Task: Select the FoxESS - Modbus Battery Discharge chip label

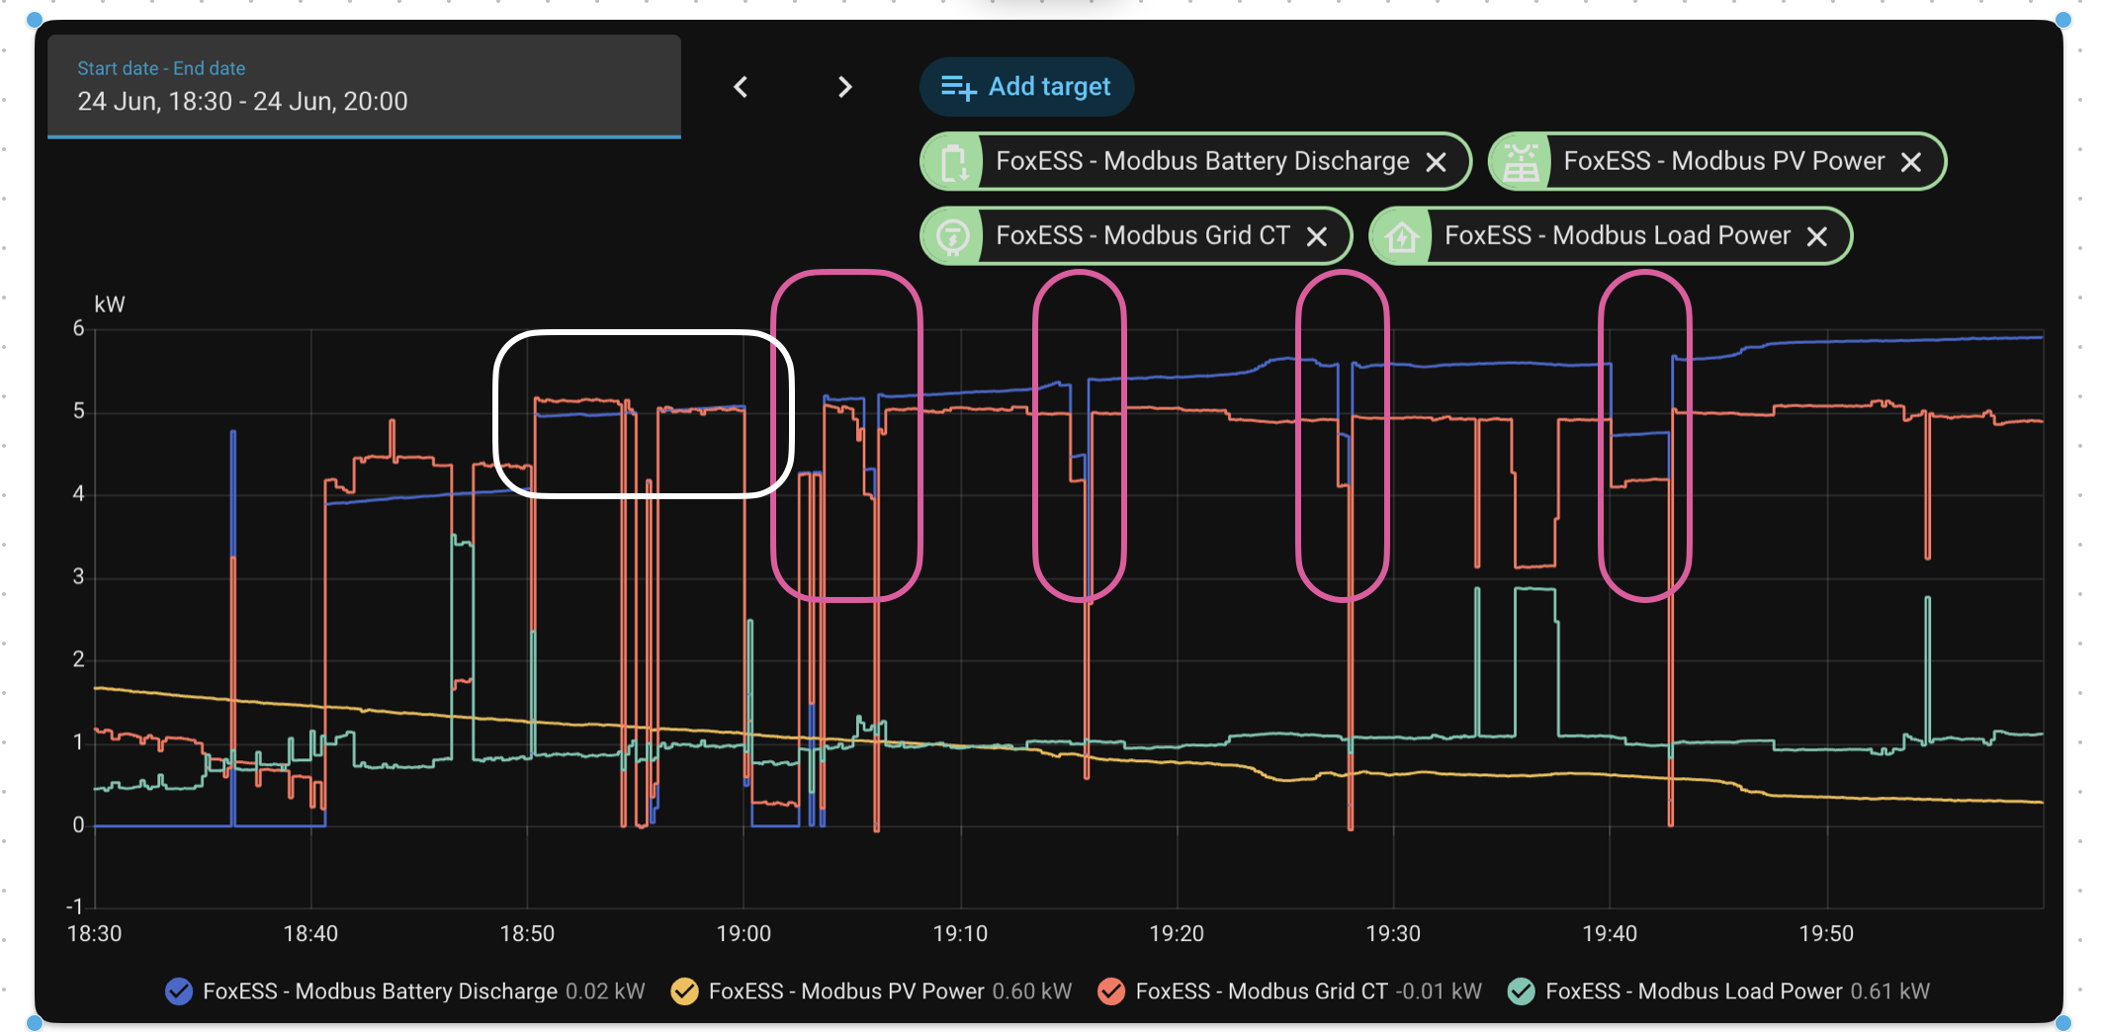Action: tap(1202, 161)
